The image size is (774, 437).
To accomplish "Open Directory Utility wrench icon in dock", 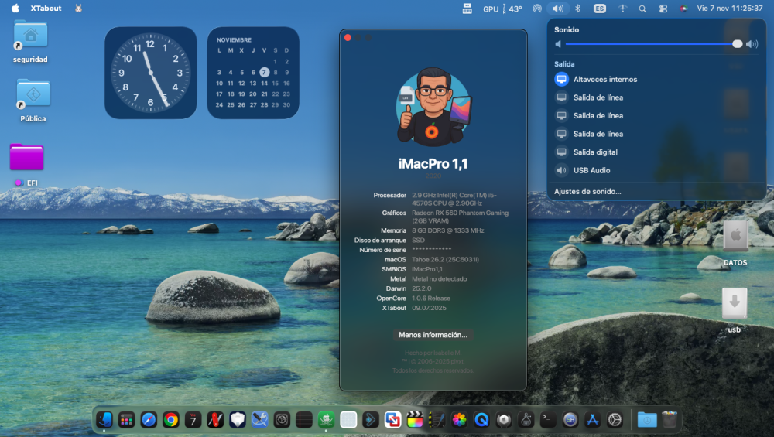I will [259, 420].
